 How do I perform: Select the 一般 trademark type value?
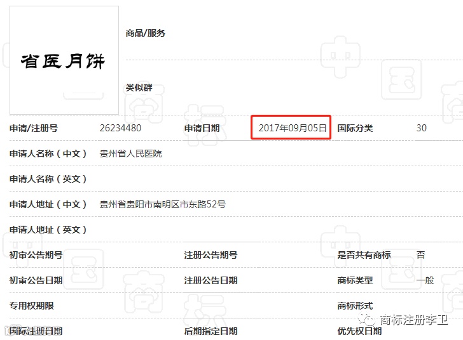tap(425, 280)
